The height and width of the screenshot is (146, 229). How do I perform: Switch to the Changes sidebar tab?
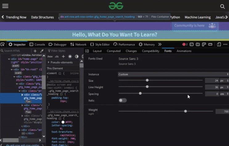click(x=131, y=51)
